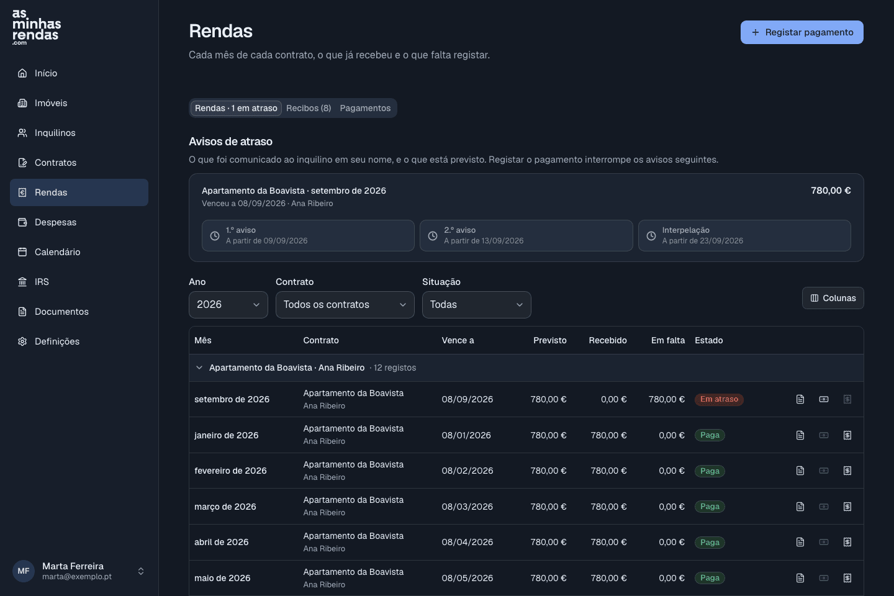Open Imóveis in the sidebar
This screenshot has height=596, width=894.
(79, 103)
